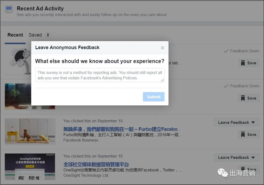
Task: Save the Furbo Facebook Business ad
Action: click(x=249, y=135)
